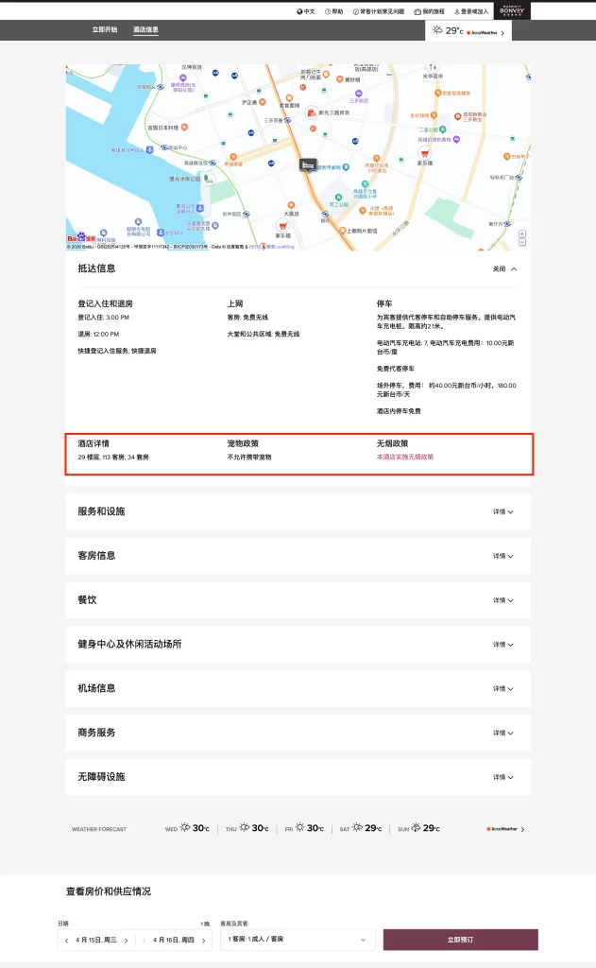Viewport: 596px width, 968px height.
Task: Click 登录或加入 sign in or join
Action: point(471,11)
